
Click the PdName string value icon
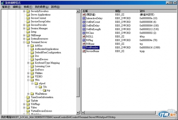click(84, 44)
